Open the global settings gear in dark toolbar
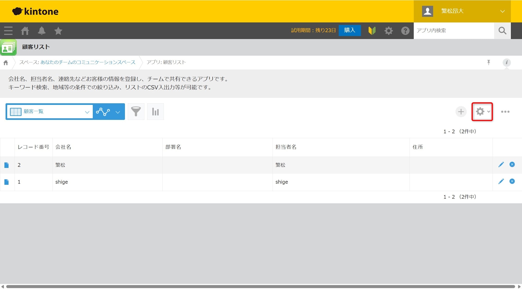Screen dimensions: 522x289 click(x=389, y=31)
